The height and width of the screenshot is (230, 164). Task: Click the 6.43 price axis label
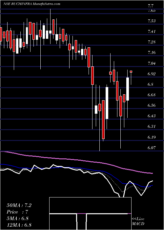click(152, 116)
